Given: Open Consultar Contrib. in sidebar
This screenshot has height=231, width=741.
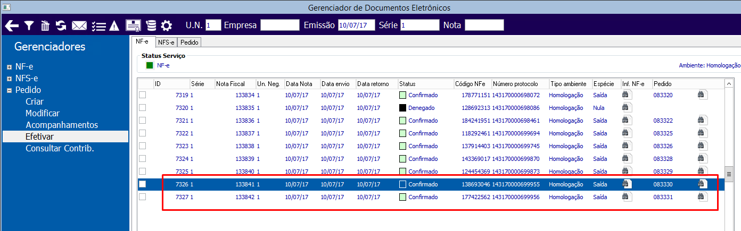Looking at the screenshot, I should [x=60, y=148].
